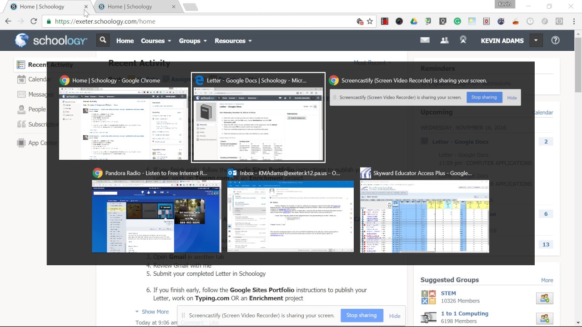This screenshot has height=327, width=582.
Task: Open the notifications icon beside connections
Action: point(463,40)
